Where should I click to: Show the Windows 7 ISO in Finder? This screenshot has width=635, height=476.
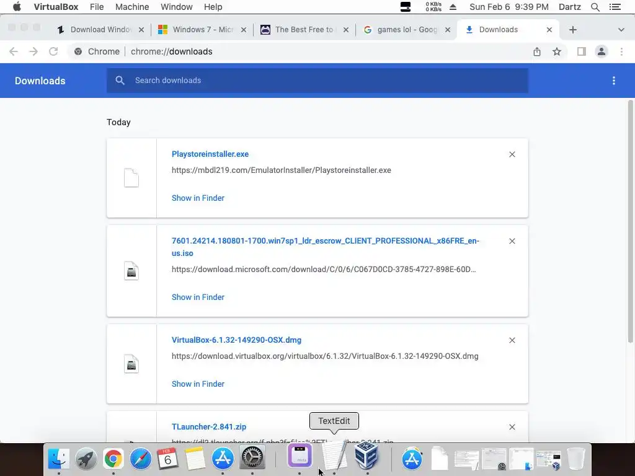[198, 297]
